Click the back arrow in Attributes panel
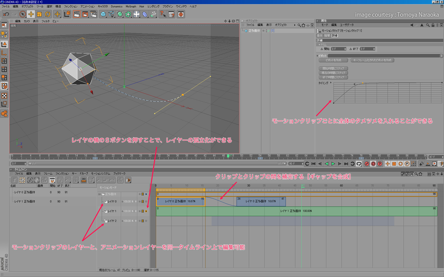 click(411, 25)
